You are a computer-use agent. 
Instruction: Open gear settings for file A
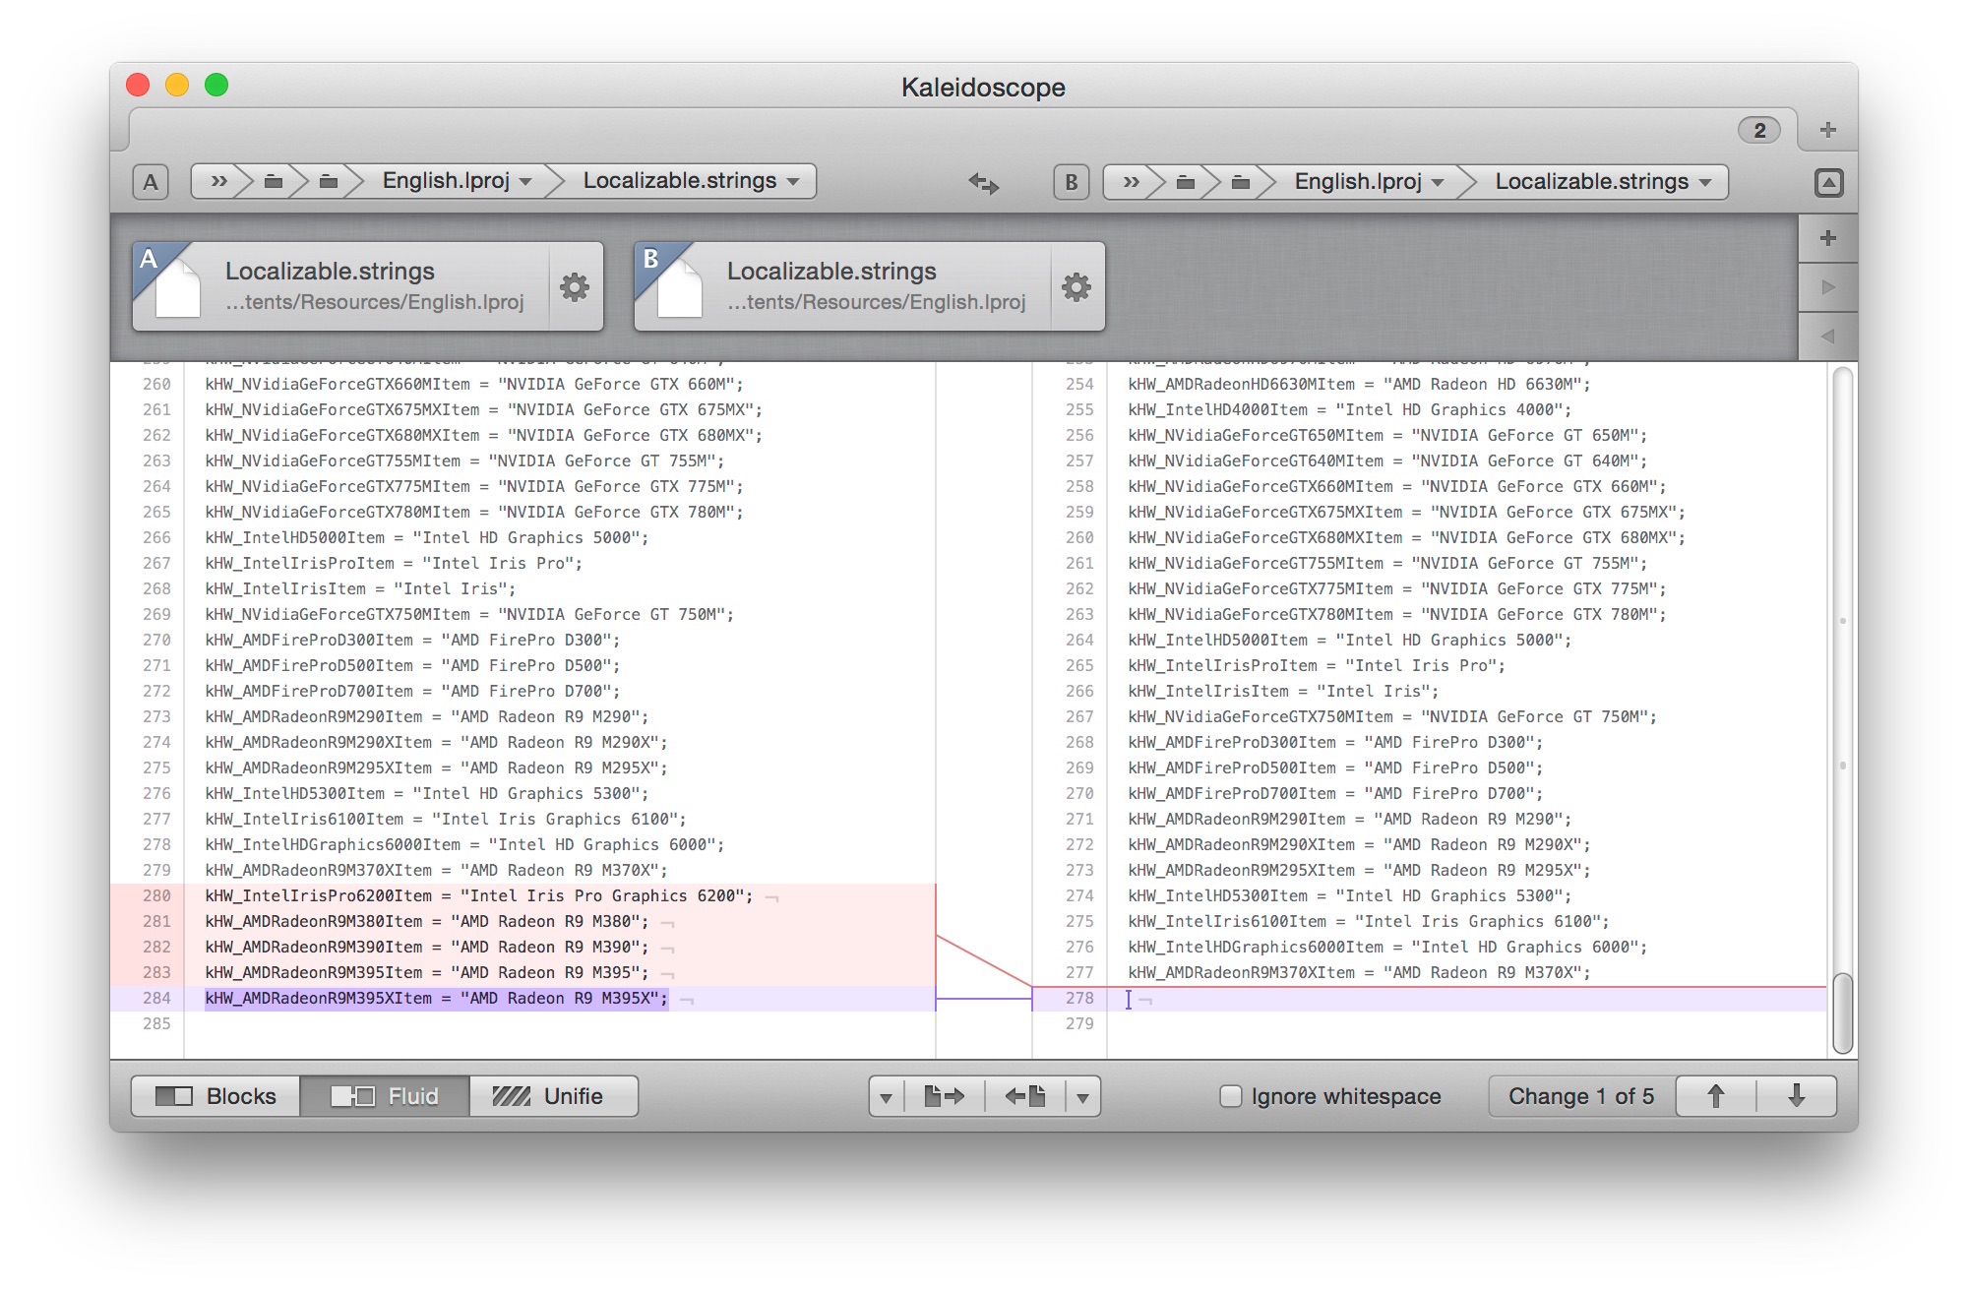coord(575,286)
